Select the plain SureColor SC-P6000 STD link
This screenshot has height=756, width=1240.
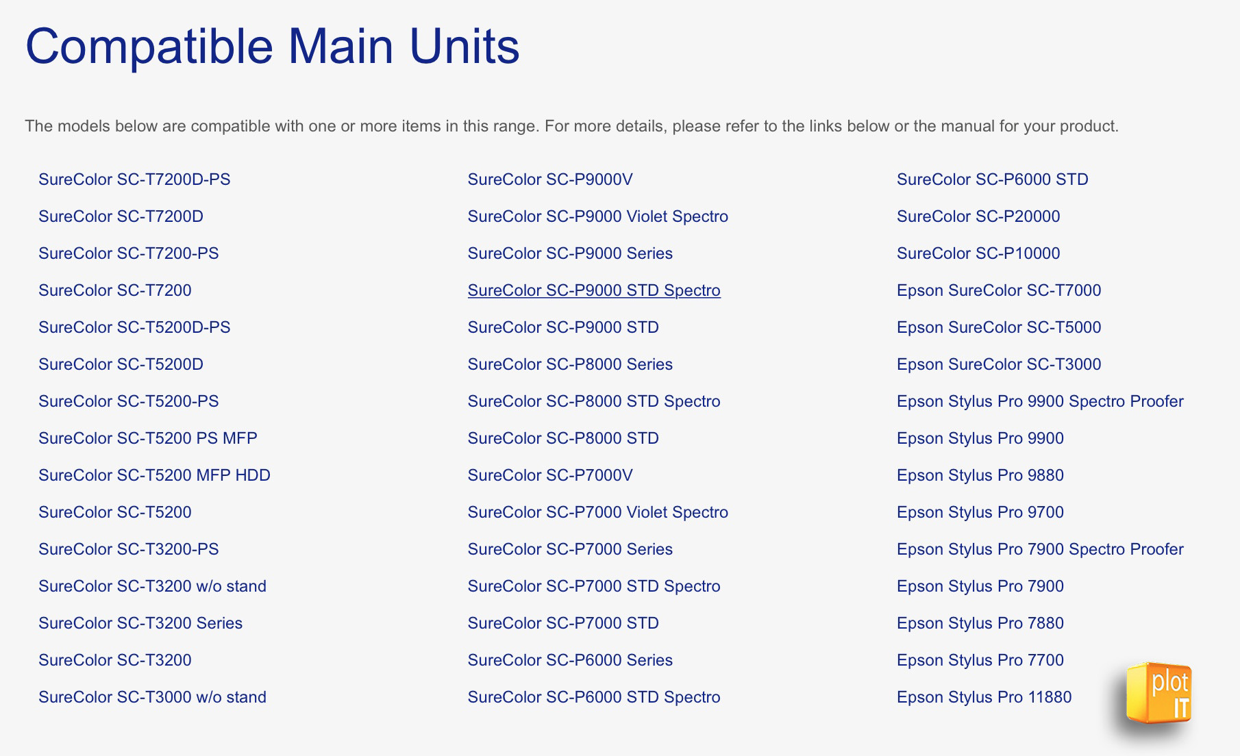click(x=993, y=179)
